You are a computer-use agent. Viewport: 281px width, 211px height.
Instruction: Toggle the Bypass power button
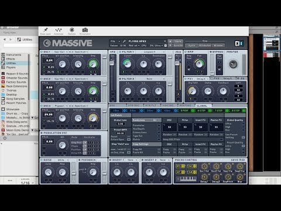tap(211, 52)
